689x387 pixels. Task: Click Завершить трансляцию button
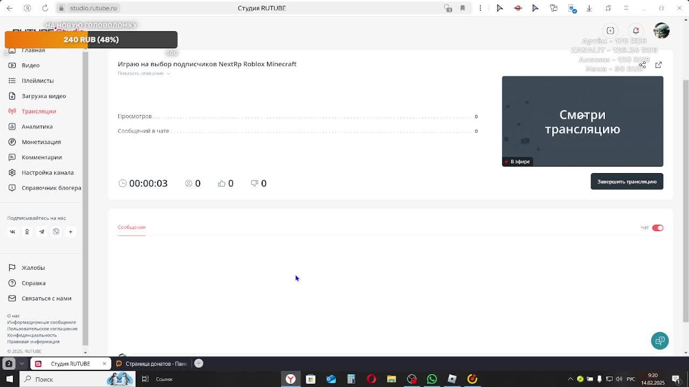627,182
